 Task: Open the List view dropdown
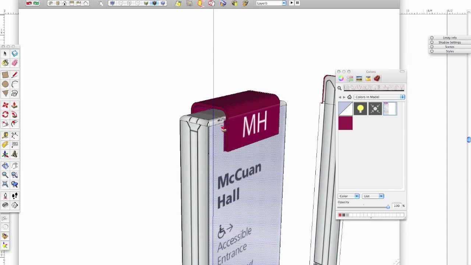pyautogui.click(x=373, y=196)
